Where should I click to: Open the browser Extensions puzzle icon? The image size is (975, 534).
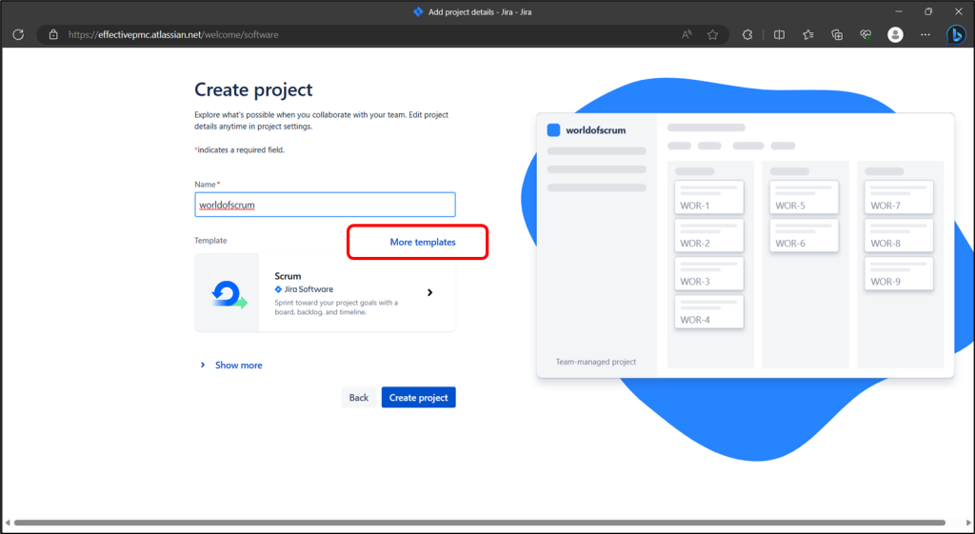747,35
